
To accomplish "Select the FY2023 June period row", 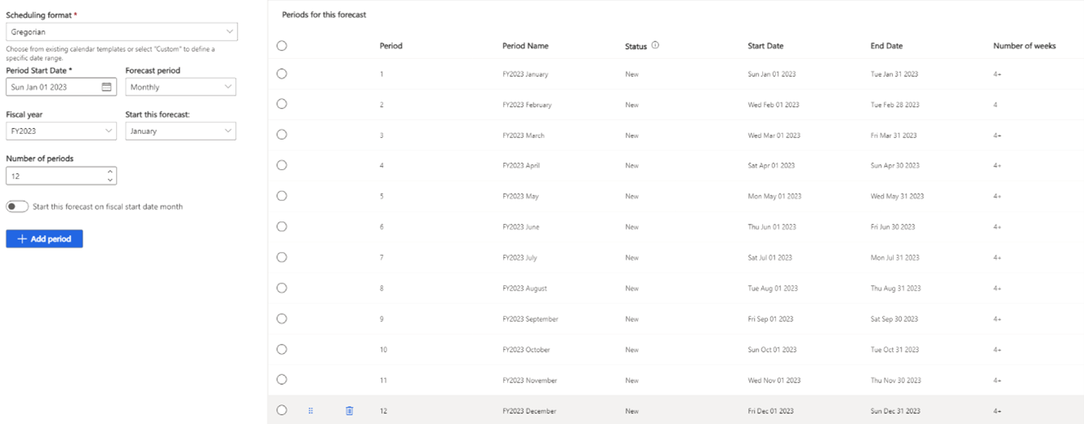I will [x=282, y=226].
